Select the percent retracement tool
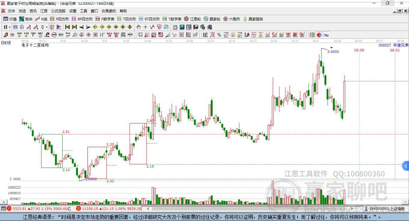The image size is (409, 221). pyautogui.click(x=219, y=35)
